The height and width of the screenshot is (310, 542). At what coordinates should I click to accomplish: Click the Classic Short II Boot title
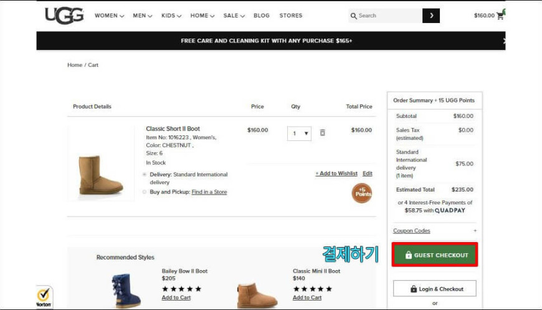[x=173, y=128]
